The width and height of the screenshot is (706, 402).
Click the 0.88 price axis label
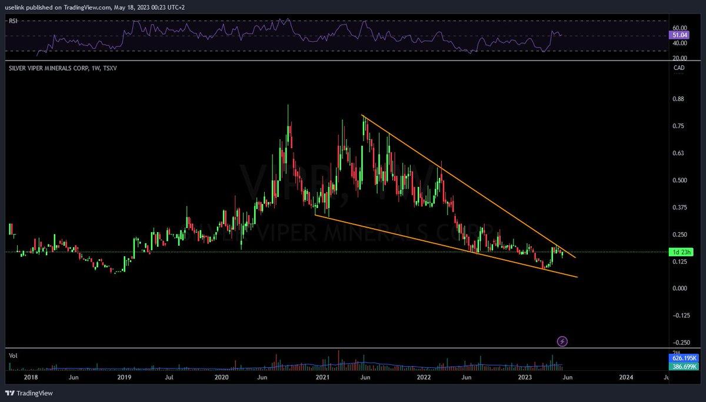coord(679,99)
